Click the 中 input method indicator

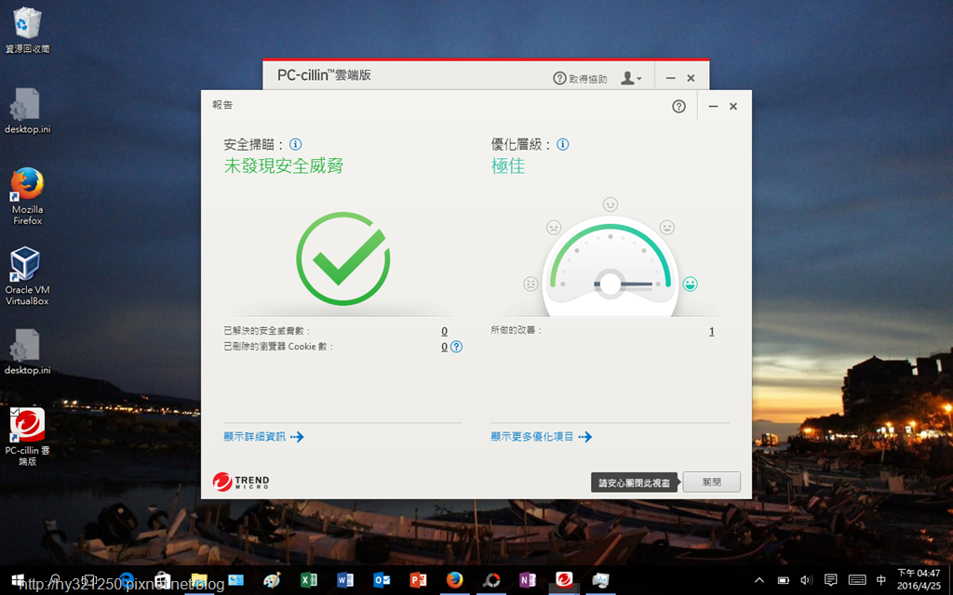[x=881, y=580]
